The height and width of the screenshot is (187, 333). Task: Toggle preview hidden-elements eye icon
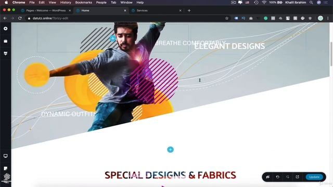pyautogui.click(x=268, y=177)
